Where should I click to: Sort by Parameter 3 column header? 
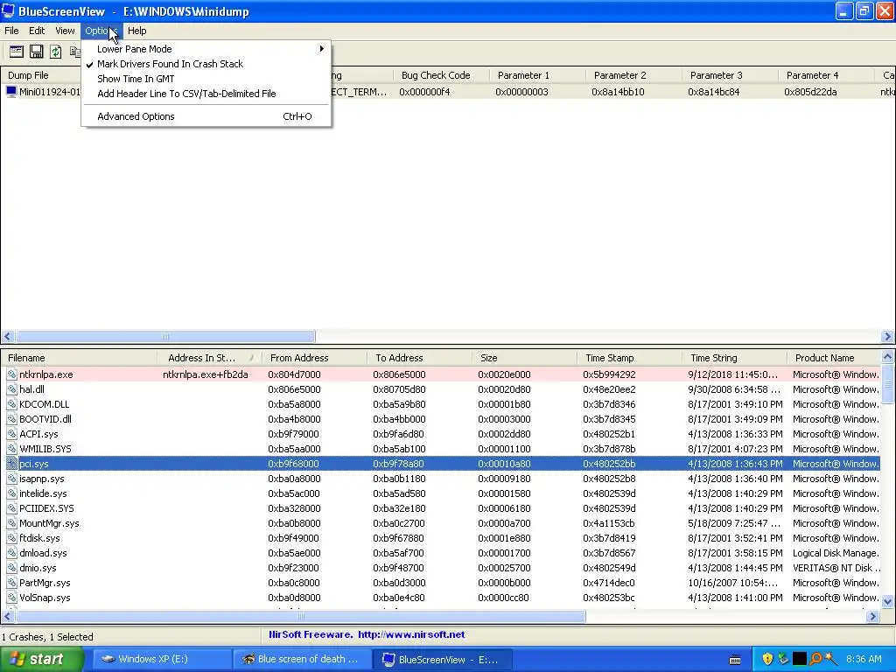[x=730, y=75]
